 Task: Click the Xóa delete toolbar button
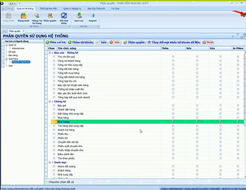coord(115,42)
